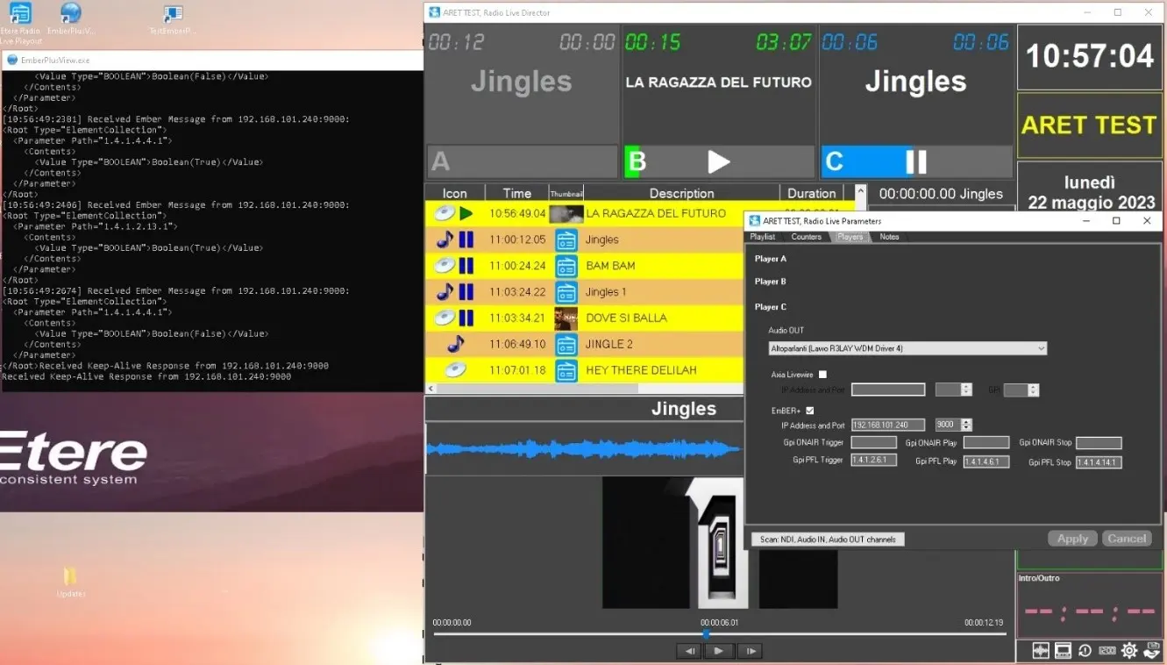
Task: Click the music note icon in JINGLE 2 row
Action: point(455,344)
